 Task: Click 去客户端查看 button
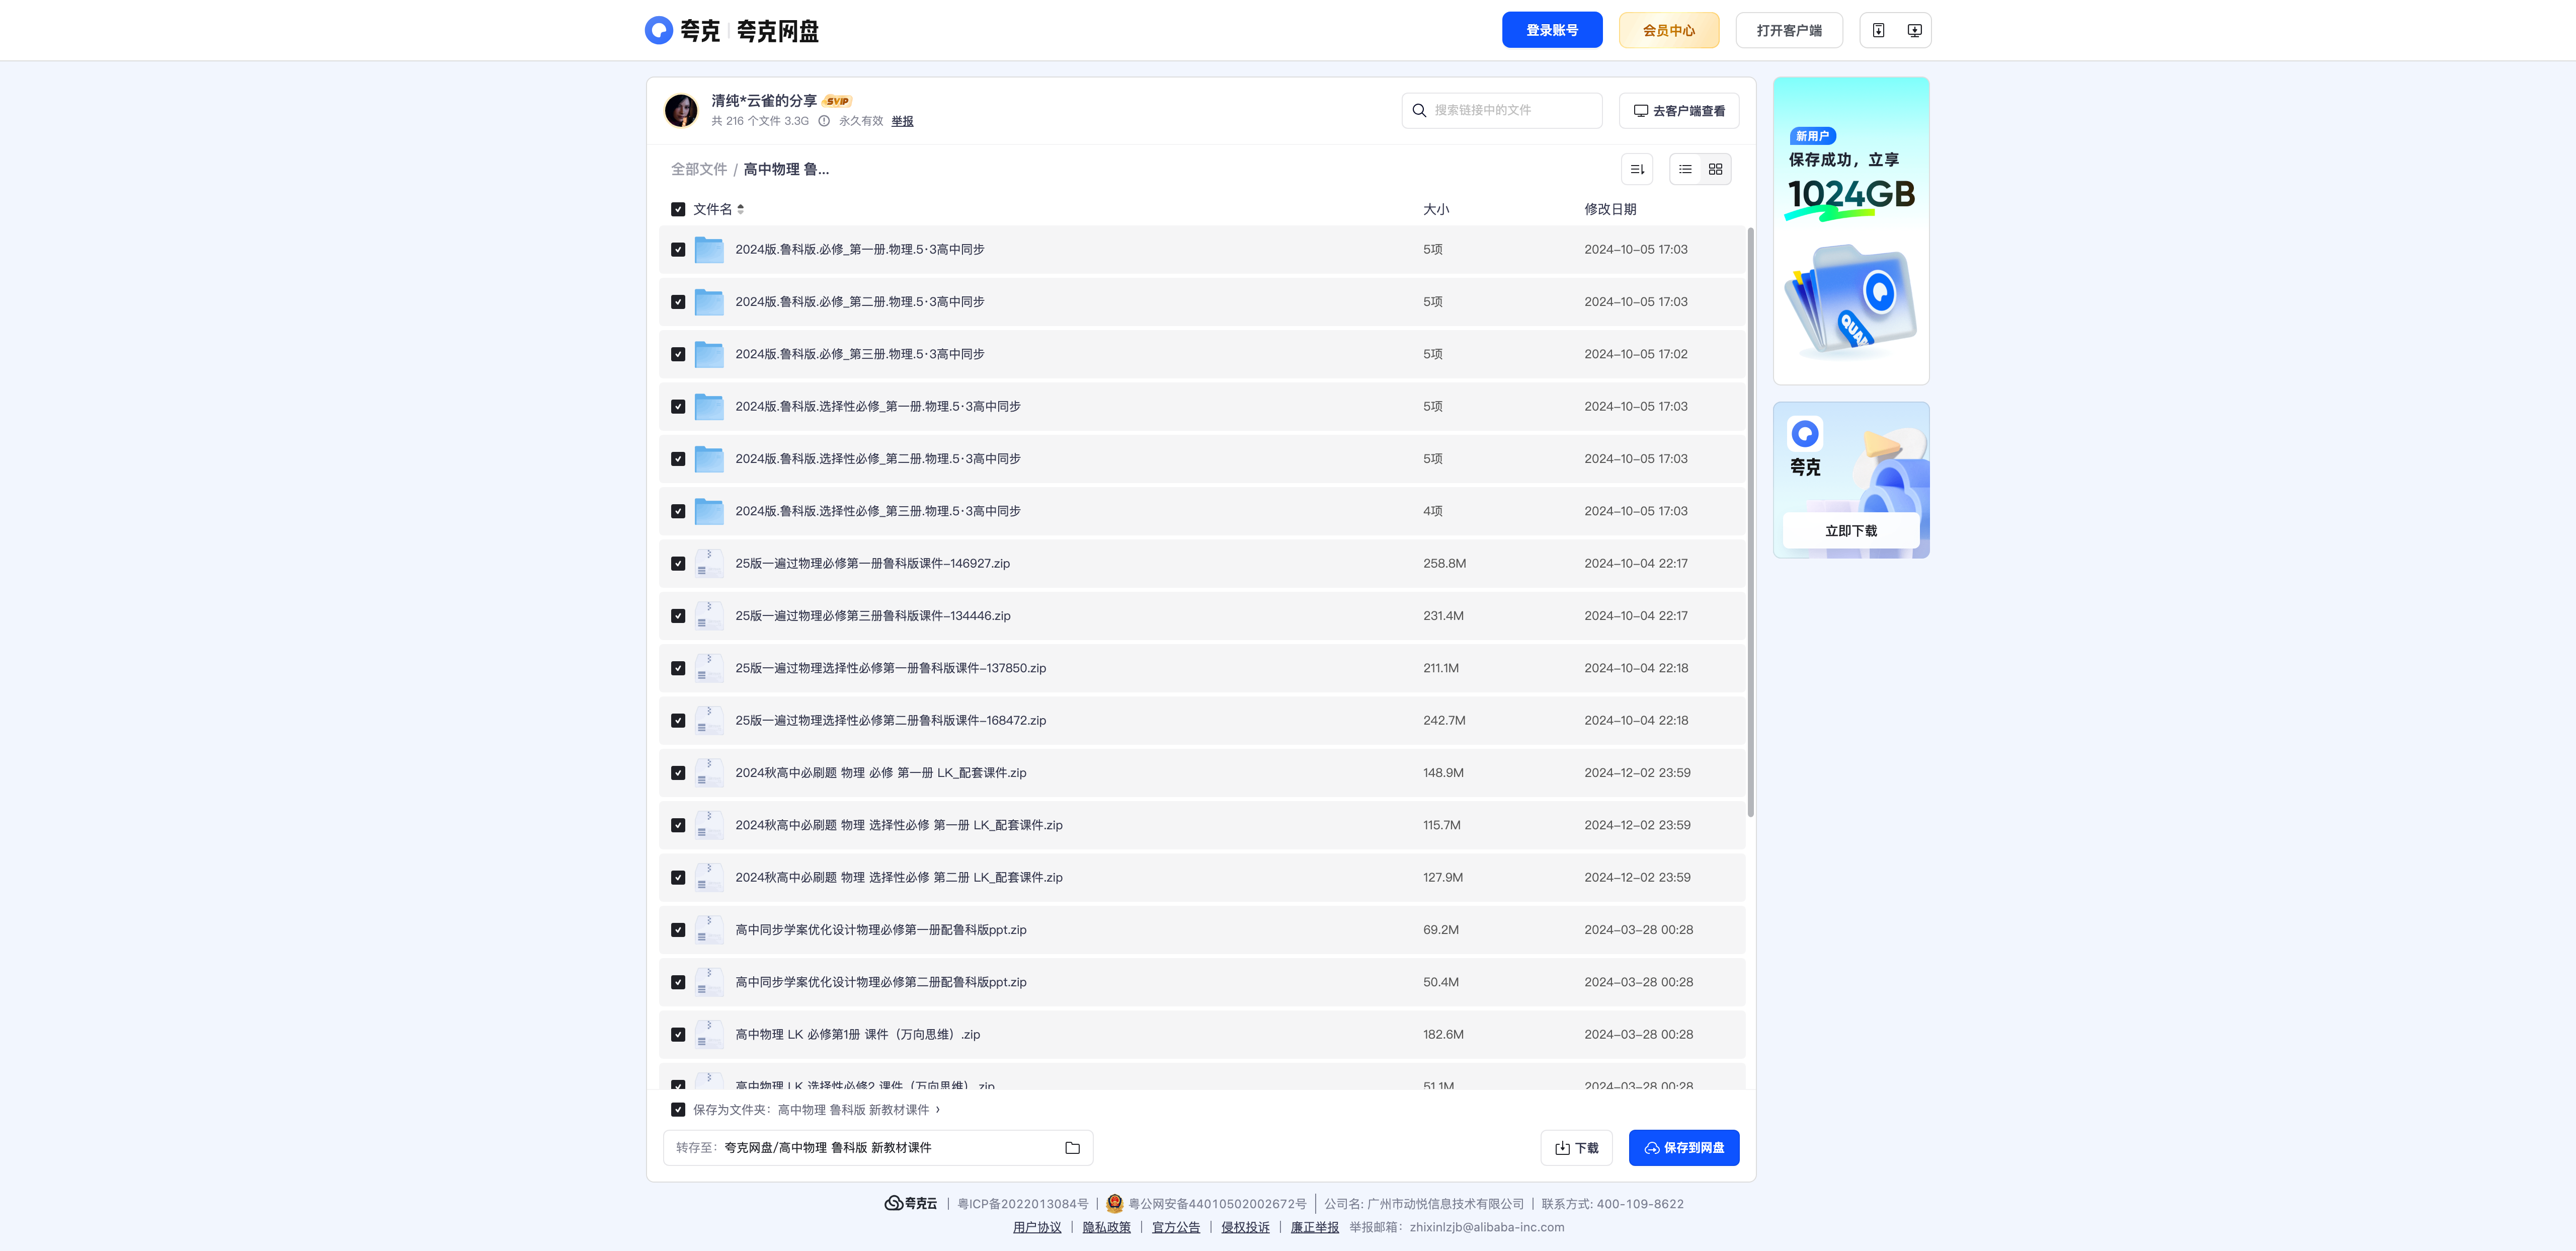click(1678, 110)
